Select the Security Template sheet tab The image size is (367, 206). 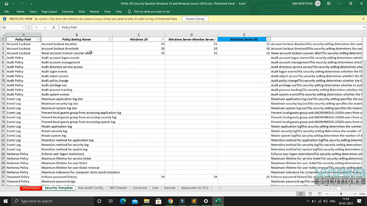coord(59,188)
